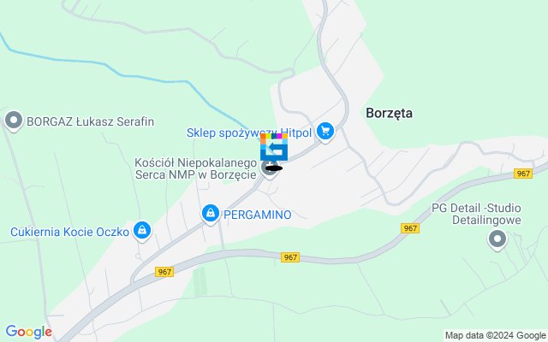The image size is (548, 342).
Task: Click the Cukiernia Kocie Oczko shop icon
Action: coord(142,231)
